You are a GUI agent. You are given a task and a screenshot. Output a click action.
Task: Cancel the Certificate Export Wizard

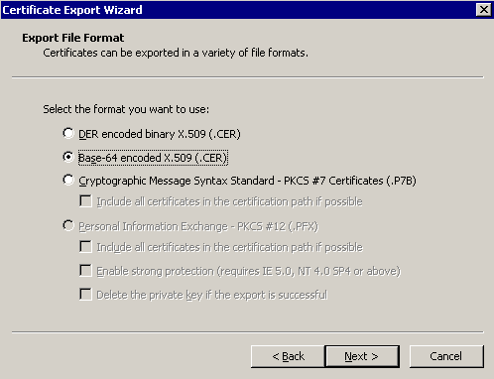click(446, 356)
